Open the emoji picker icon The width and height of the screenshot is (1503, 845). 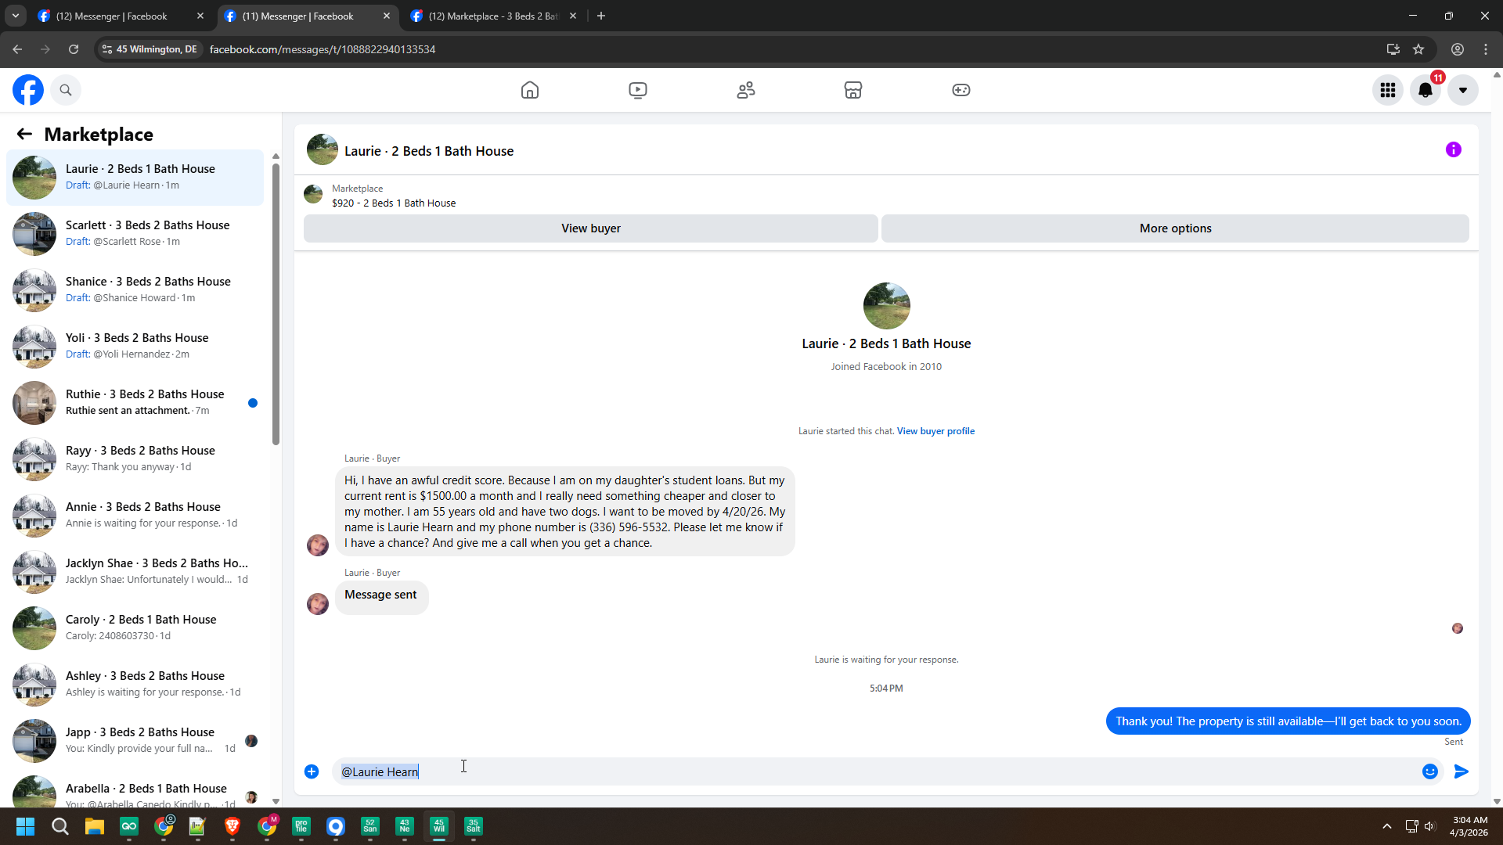coord(1430,771)
